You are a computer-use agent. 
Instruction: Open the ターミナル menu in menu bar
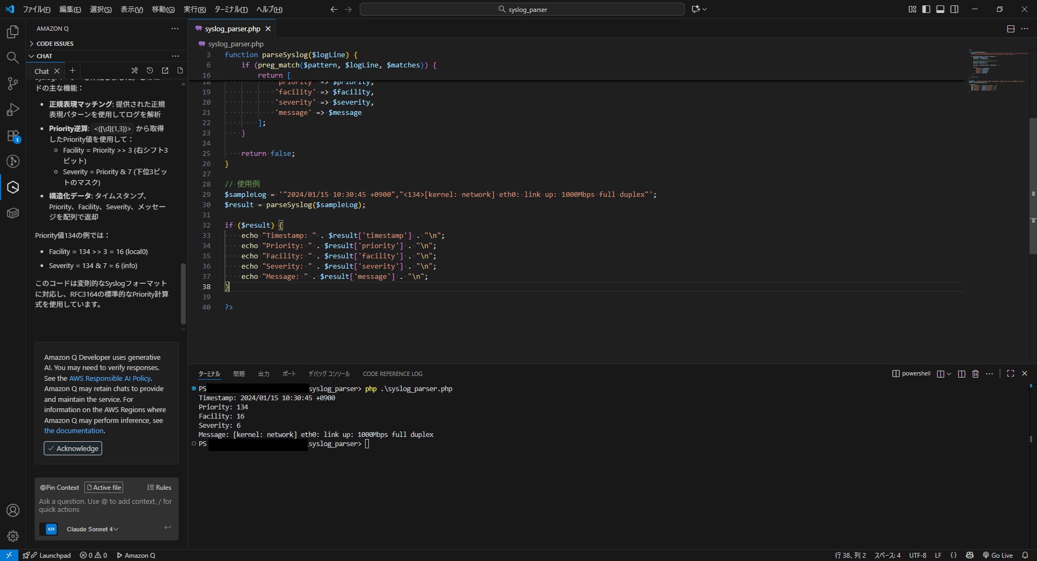click(231, 9)
